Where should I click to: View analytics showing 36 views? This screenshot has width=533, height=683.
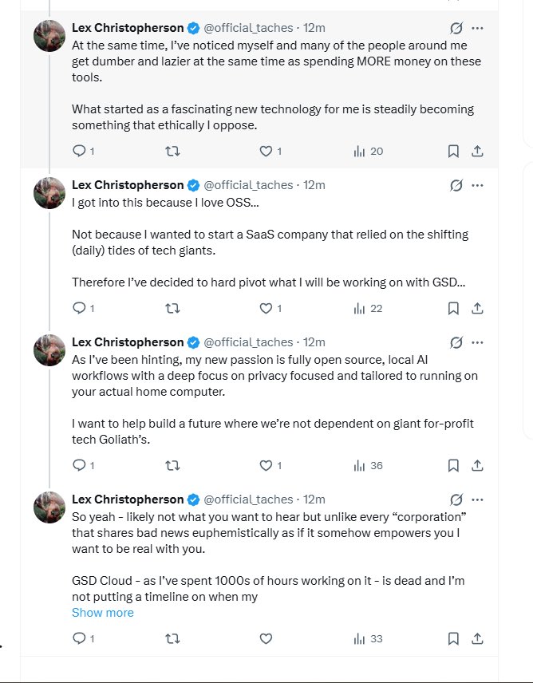(368, 466)
